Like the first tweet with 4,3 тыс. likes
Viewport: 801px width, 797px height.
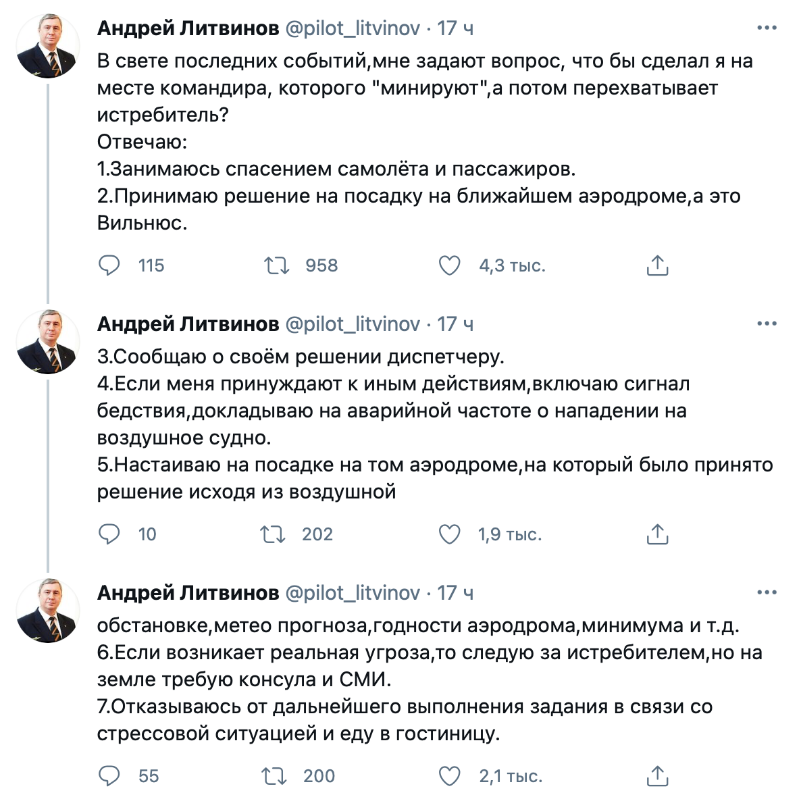coord(450,265)
